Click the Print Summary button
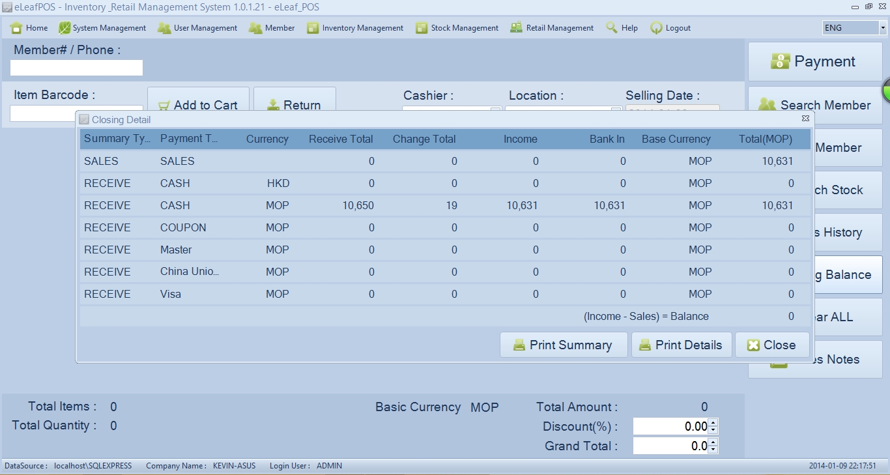 pos(564,345)
